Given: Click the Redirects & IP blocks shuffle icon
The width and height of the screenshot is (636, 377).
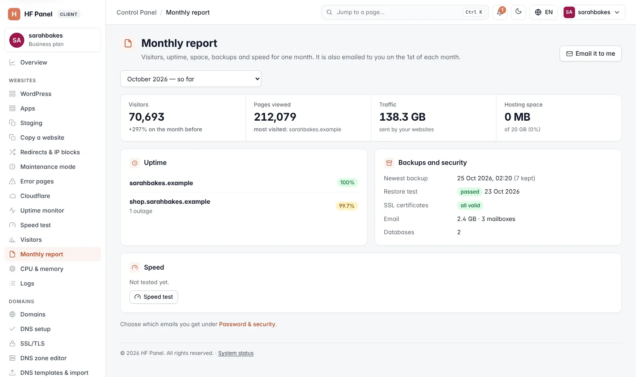Looking at the screenshot, I should click(12, 152).
